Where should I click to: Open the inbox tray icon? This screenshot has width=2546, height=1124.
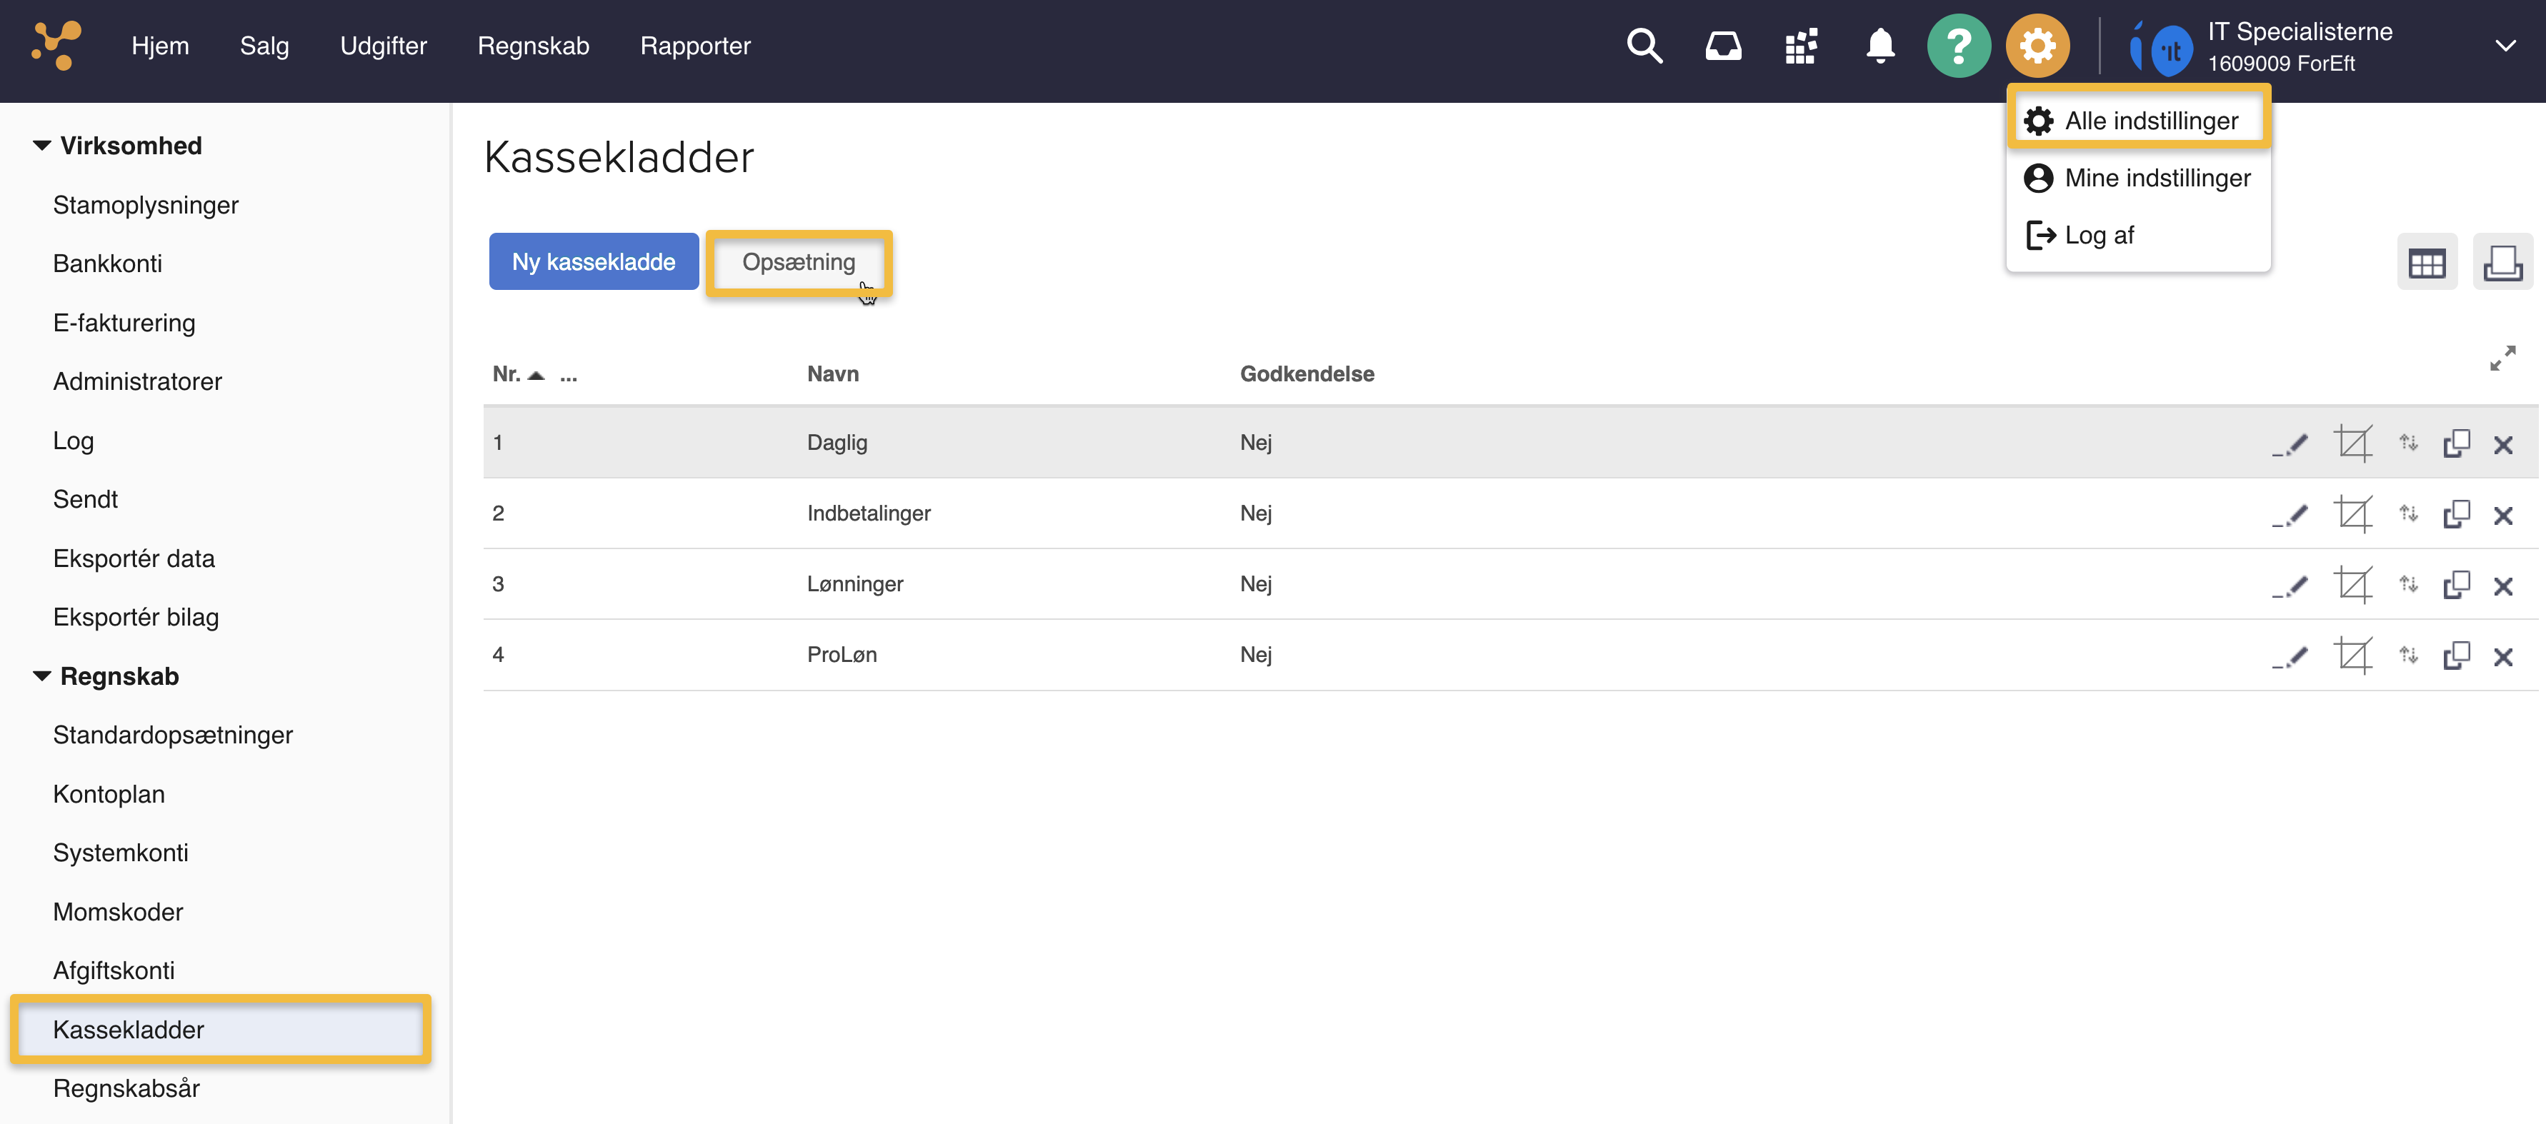click(1723, 46)
